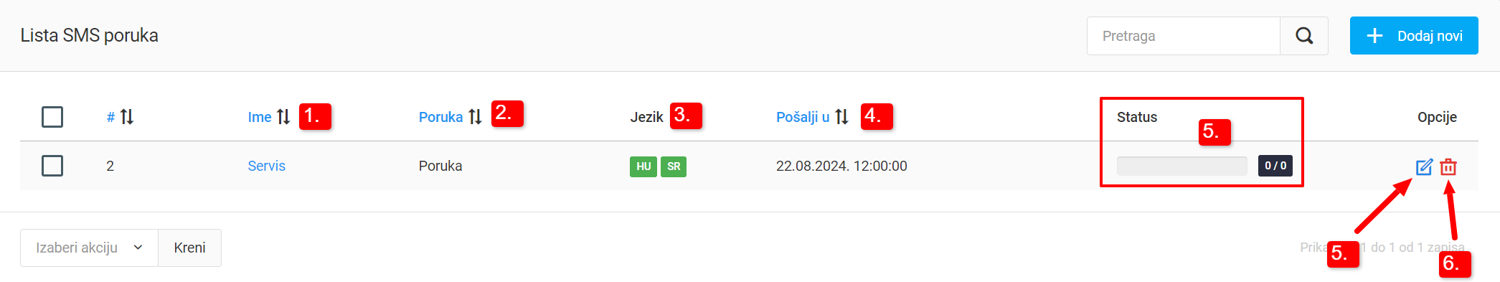Click into the Pretraga search field

1184,36
